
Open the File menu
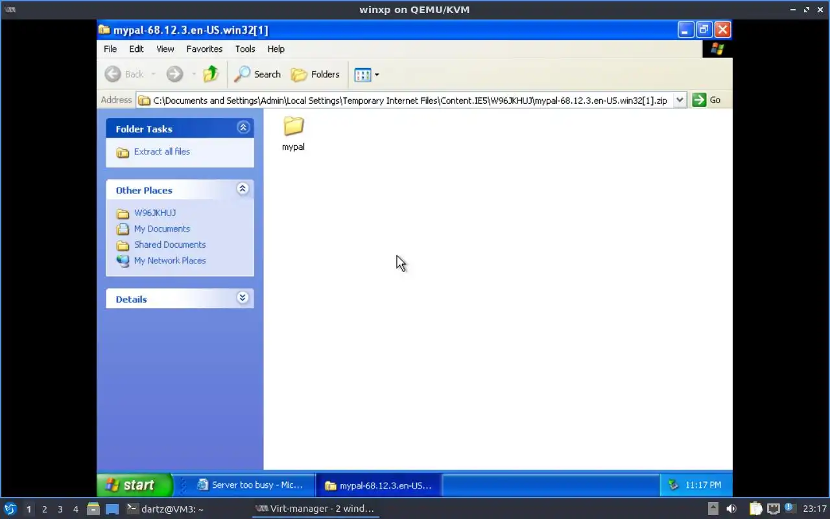point(110,49)
